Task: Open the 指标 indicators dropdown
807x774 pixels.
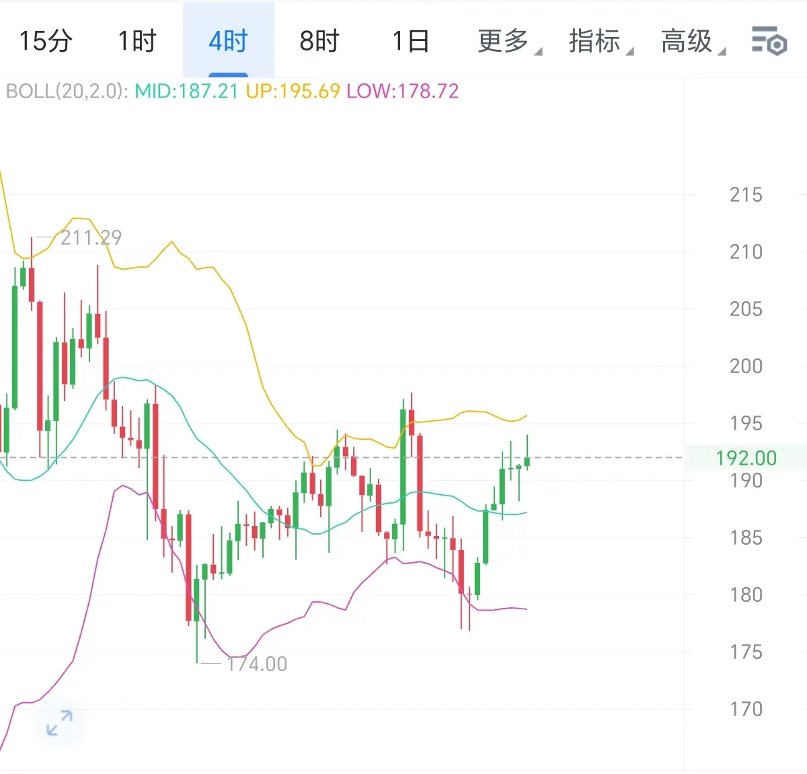Action: click(x=601, y=41)
